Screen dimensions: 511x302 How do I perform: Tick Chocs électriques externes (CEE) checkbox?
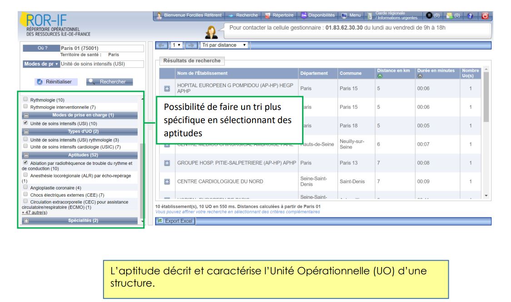click(26, 195)
